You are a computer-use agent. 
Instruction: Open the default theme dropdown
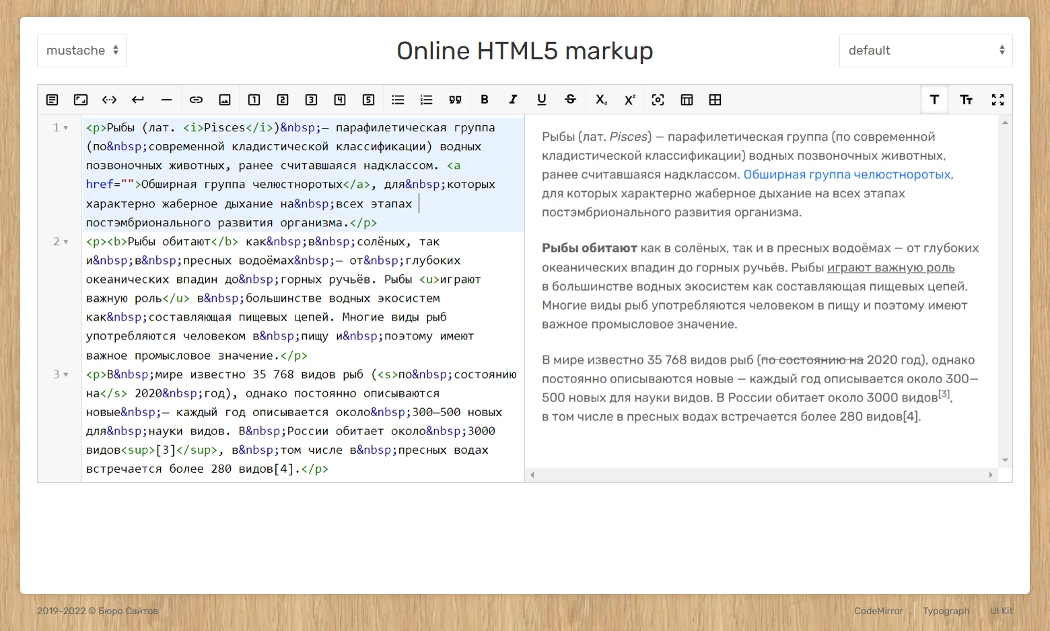click(x=925, y=51)
